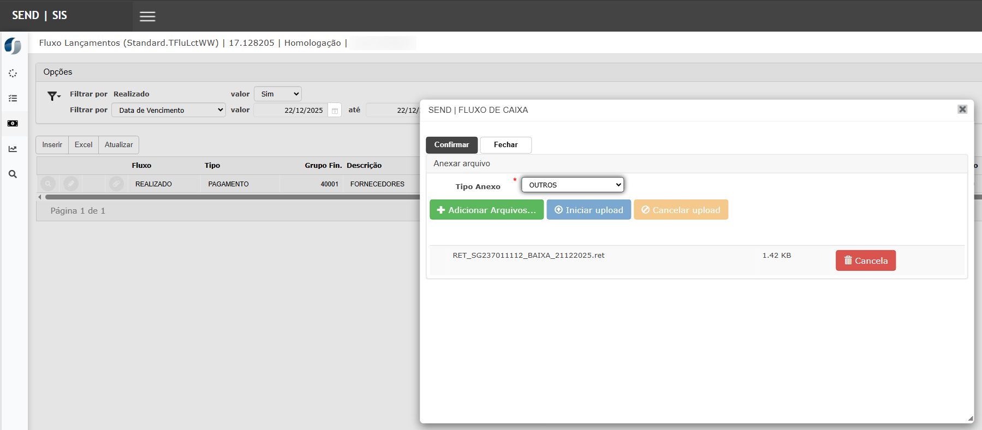The height and width of the screenshot is (430, 982).
Task: Expand the Tipo Anexo dropdown showing OUTROS
Action: click(572, 185)
